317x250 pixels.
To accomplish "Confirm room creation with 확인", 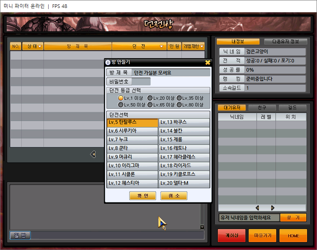I will [x=143, y=195].
